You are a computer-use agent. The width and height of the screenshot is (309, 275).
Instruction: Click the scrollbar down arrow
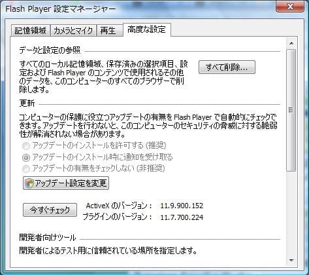coord(291,260)
